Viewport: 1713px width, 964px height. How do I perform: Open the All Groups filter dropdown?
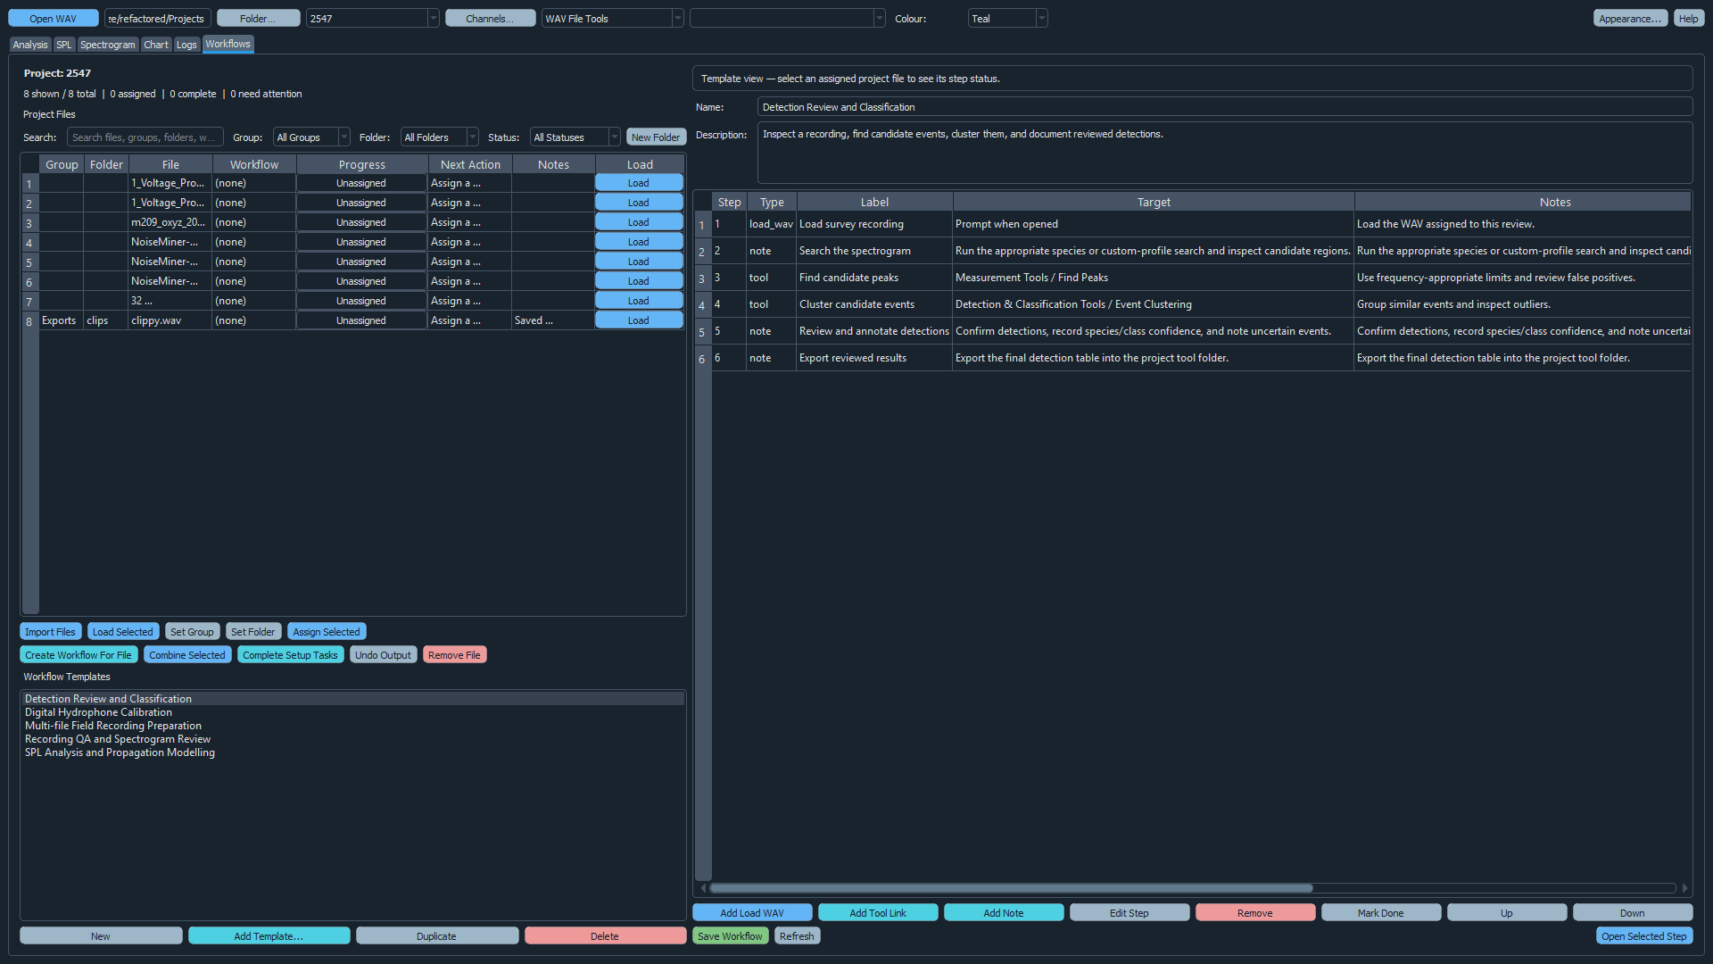pos(311,137)
